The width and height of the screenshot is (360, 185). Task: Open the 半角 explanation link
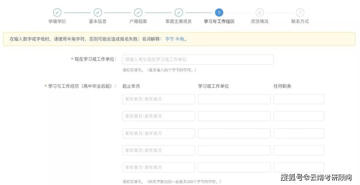tap(180, 39)
